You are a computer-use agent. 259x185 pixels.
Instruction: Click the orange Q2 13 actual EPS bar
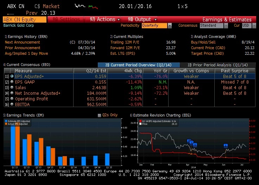point(29,150)
